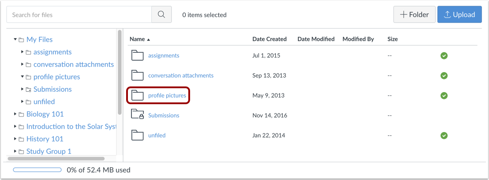Collapse the My Files tree node
The image size is (489, 180).
(16, 40)
